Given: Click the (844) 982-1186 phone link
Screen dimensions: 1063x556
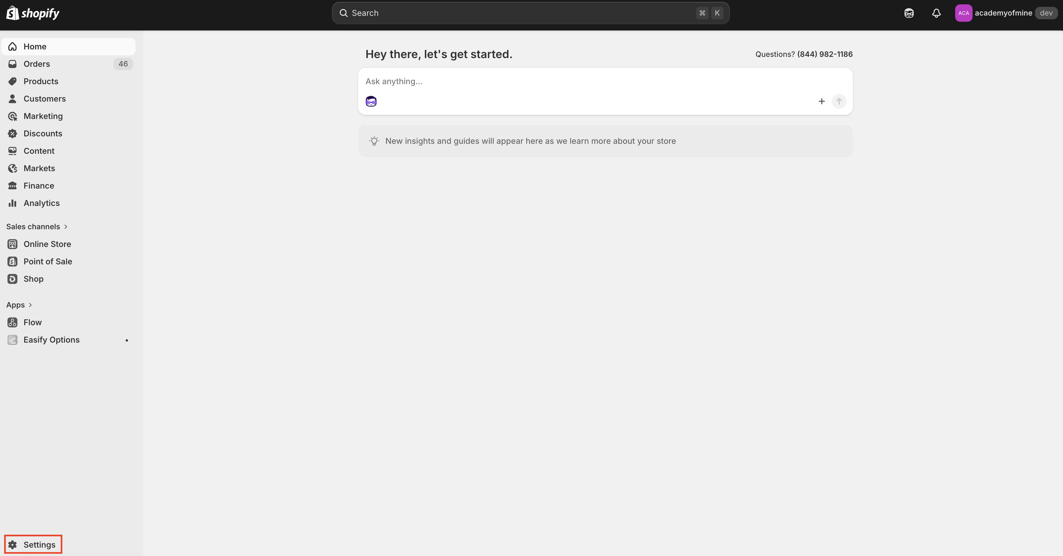Looking at the screenshot, I should pos(825,54).
